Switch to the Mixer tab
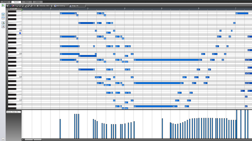This screenshot has height=141, width=252. pos(27,2)
